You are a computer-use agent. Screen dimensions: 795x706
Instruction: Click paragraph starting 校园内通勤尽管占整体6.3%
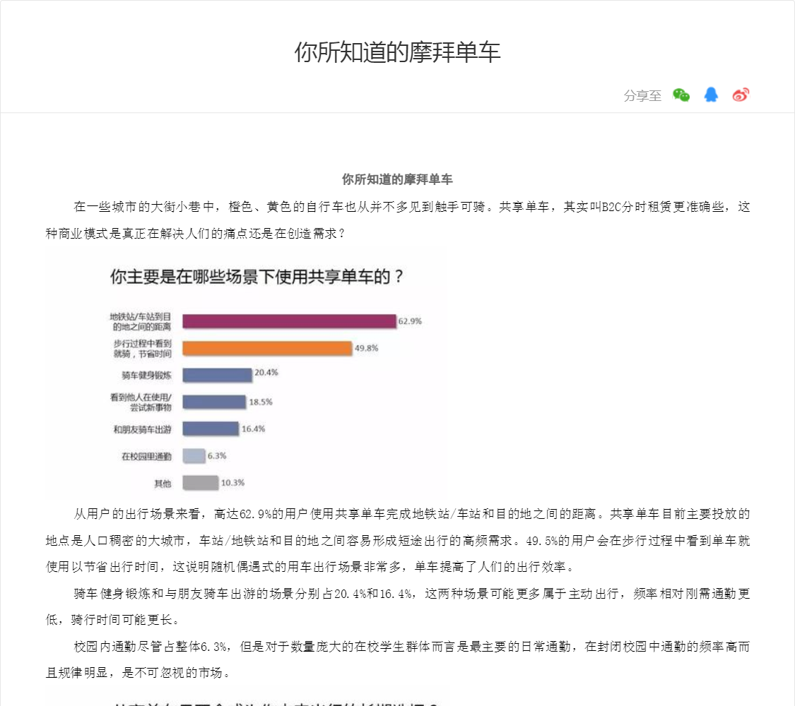[x=397, y=659]
